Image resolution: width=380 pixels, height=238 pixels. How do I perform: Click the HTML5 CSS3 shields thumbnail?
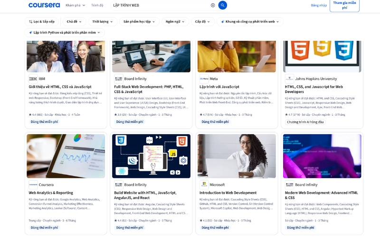tap(322, 56)
